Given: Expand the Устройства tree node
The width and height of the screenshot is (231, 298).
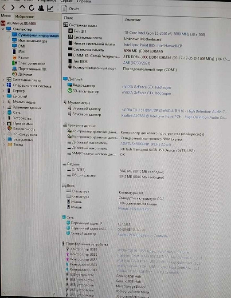Looking at the screenshot, I should coord(3,118).
